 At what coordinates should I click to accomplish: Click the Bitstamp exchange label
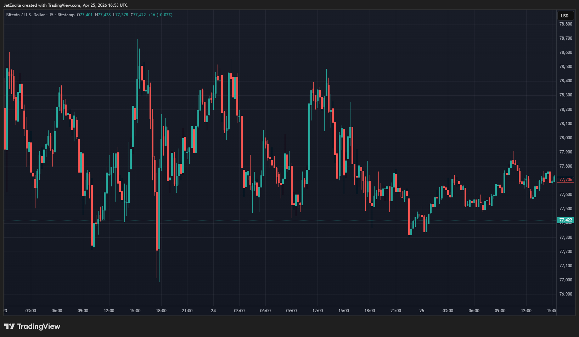coord(66,15)
